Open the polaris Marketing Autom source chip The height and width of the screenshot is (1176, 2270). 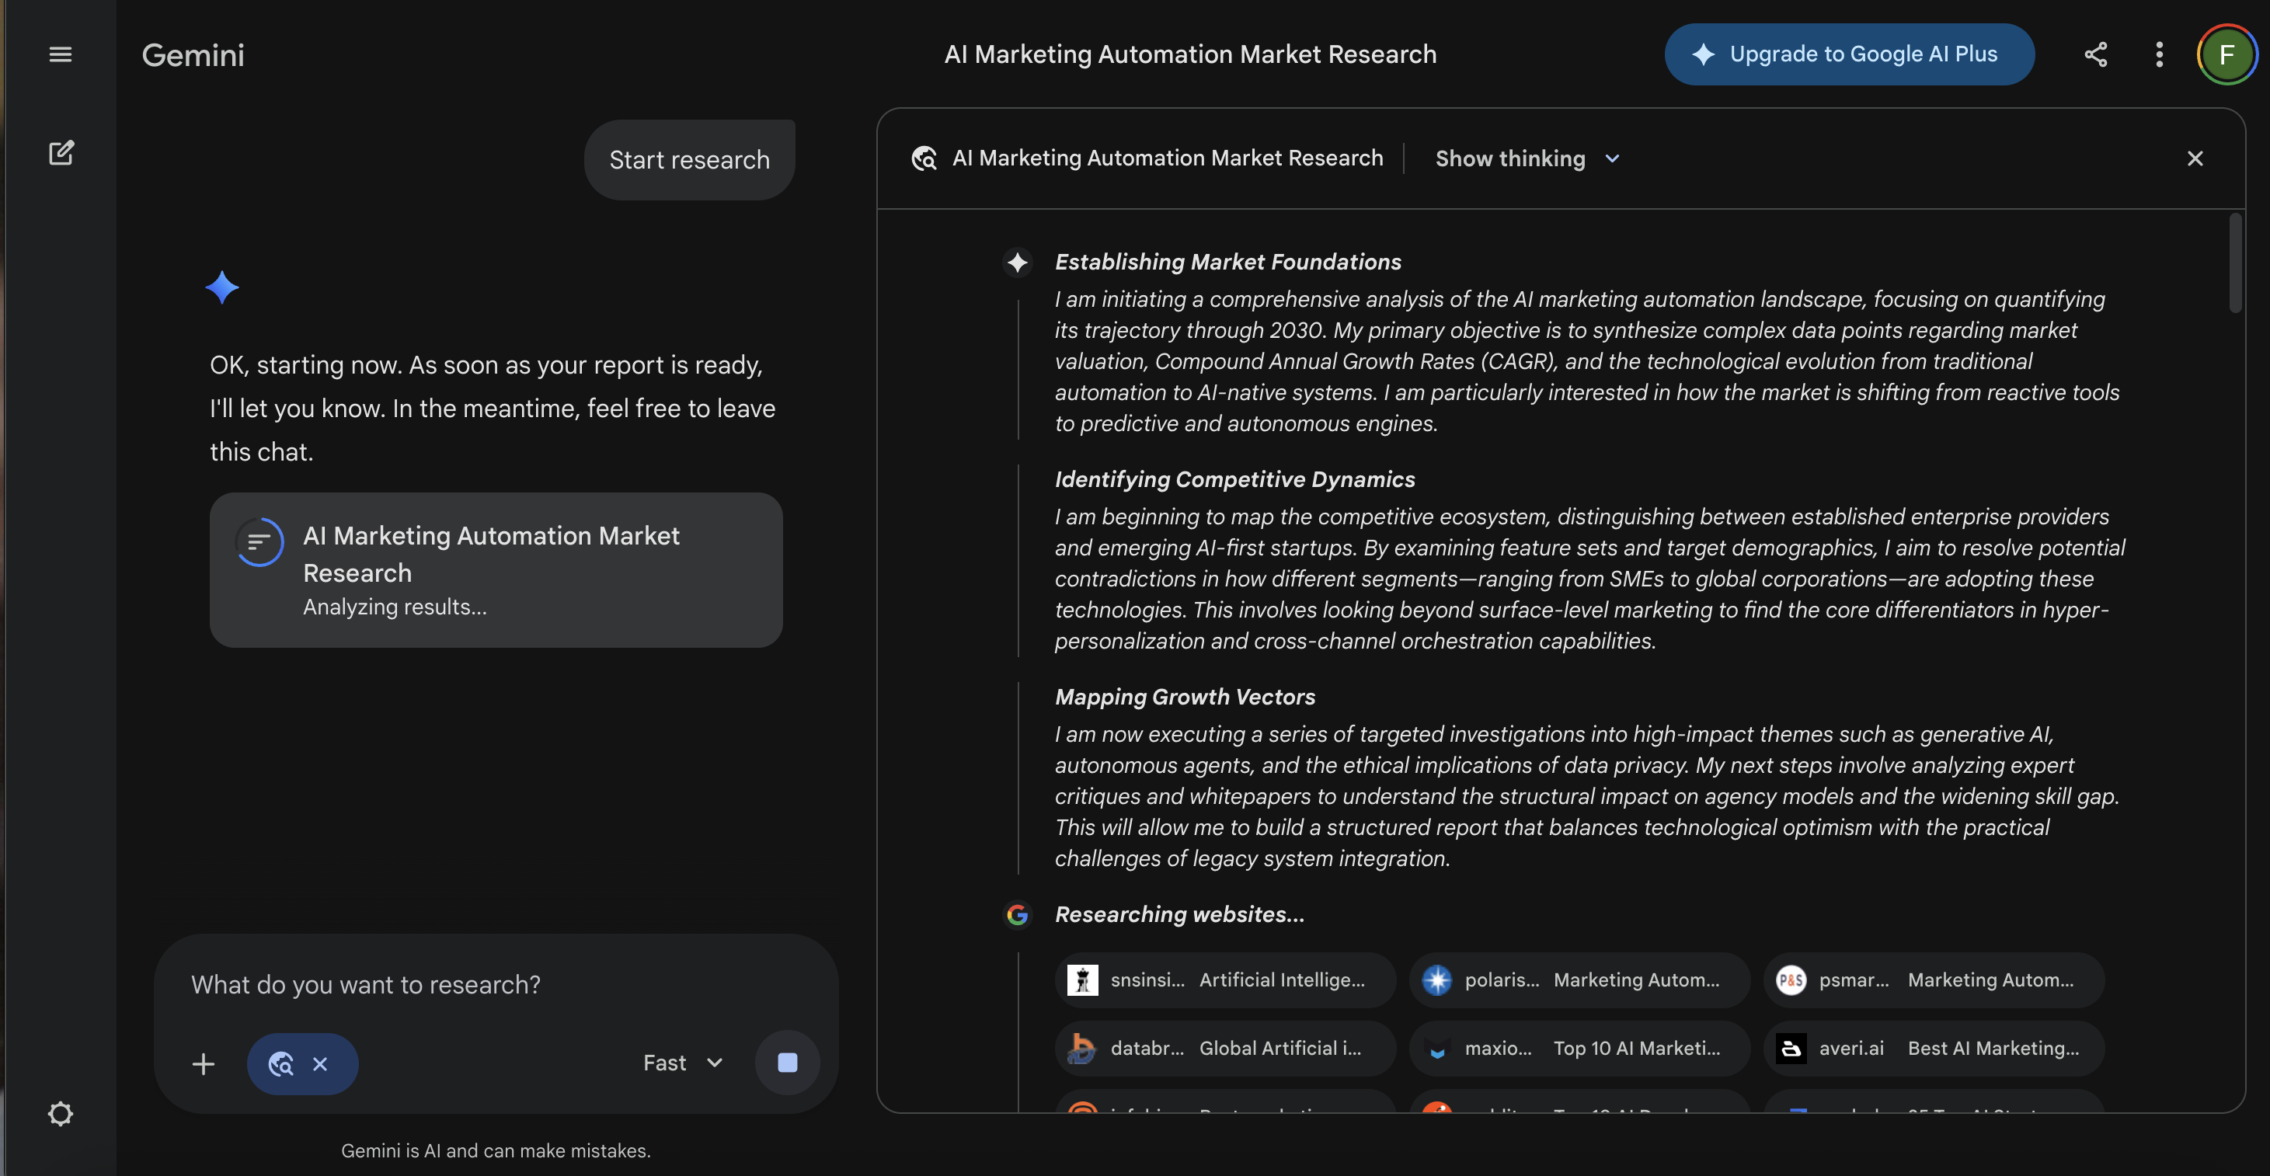[1579, 979]
